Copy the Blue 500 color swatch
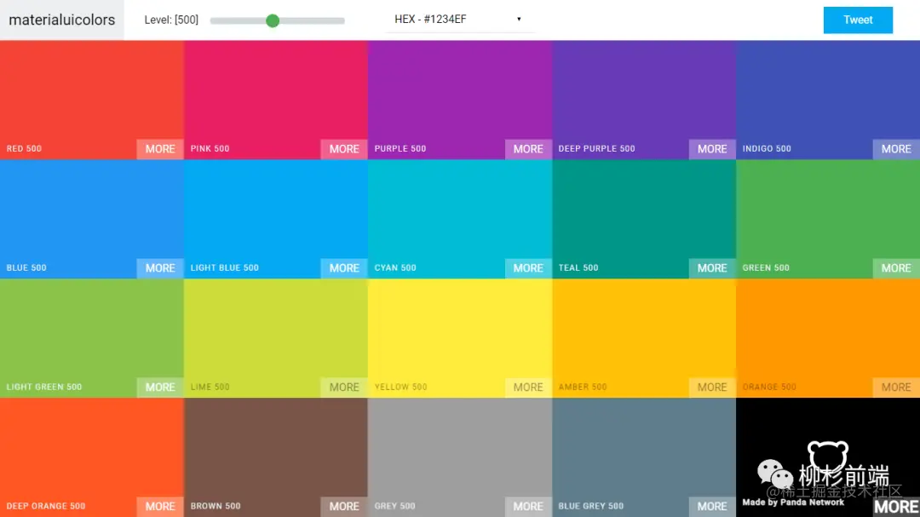Viewport: 920px width, 517px height. pyautogui.click(x=91, y=219)
